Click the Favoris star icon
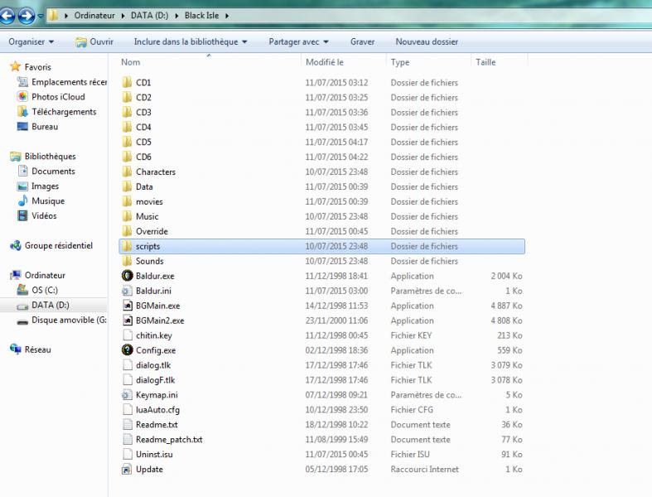The height and width of the screenshot is (497, 652). [x=16, y=66]
